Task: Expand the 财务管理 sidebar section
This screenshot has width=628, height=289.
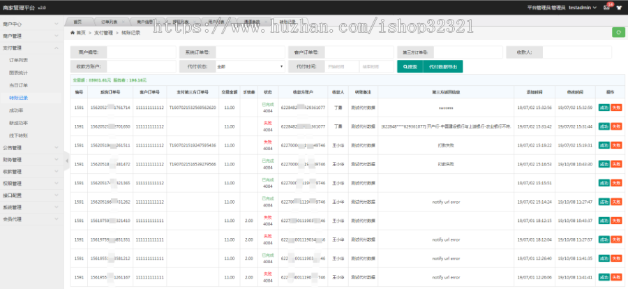Action: tap(31, 159)
